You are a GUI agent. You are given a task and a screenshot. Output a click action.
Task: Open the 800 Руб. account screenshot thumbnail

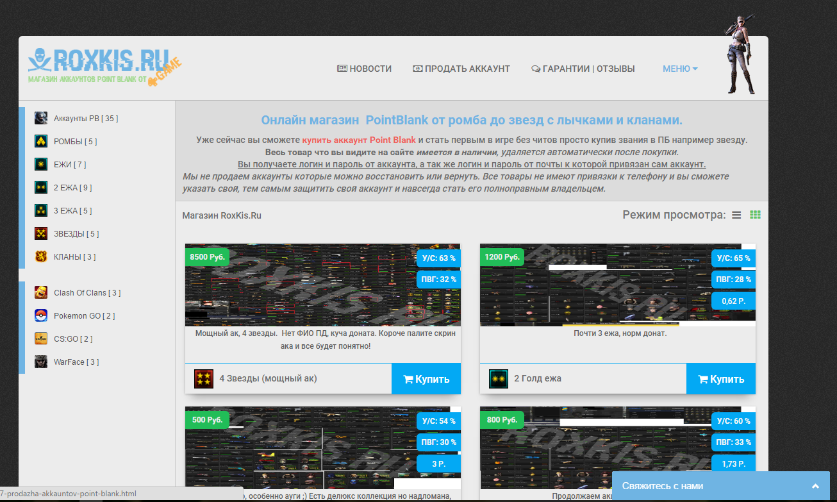617,448
